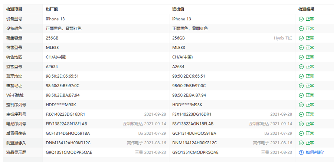The height and width of the screenshot is (162, 334).
Task: Click green check icon in 硬盘容量 row
Action: click(x=301, y=38)
